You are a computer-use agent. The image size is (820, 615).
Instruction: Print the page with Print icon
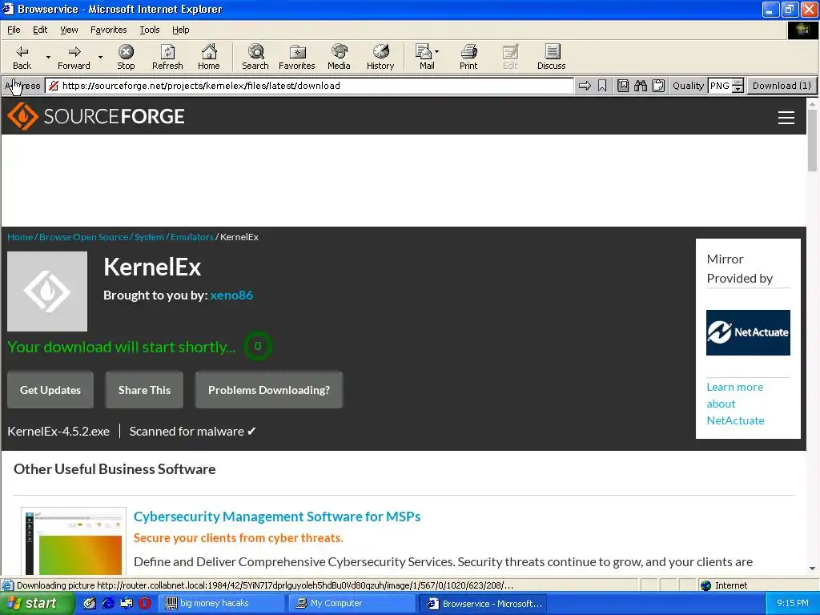point(468,57)
